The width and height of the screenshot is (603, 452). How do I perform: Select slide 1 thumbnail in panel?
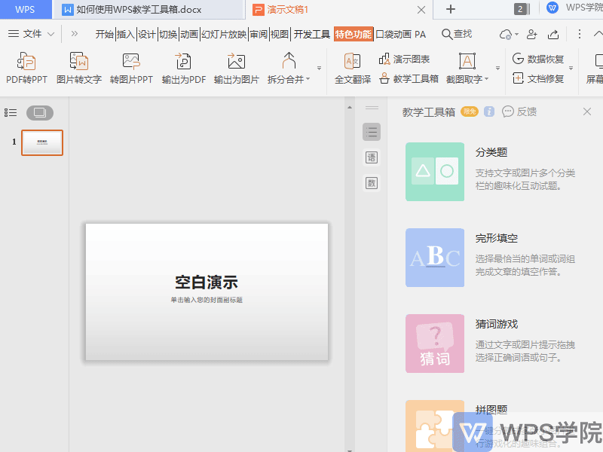42,142
